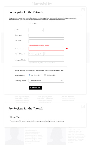Close the registration form dialog
The width and height of the screenshot is (90, 146).
83,10
